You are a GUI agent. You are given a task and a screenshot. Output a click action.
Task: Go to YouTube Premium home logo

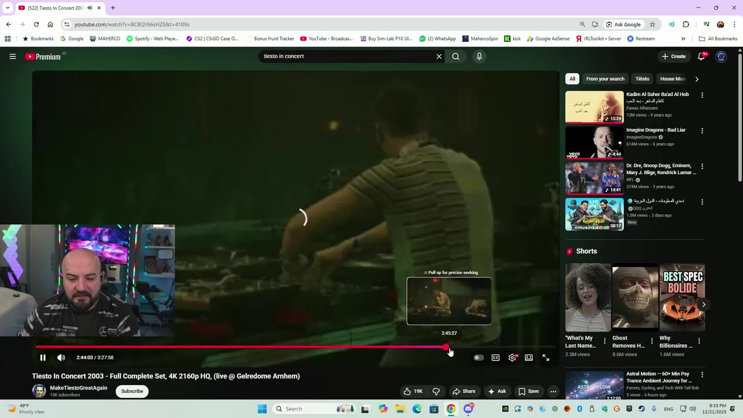[x=44, y=56]
